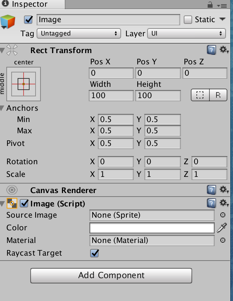The image size is (233, 301).
Task: Click the Image script component icon
Action: (x=12, y=203)
